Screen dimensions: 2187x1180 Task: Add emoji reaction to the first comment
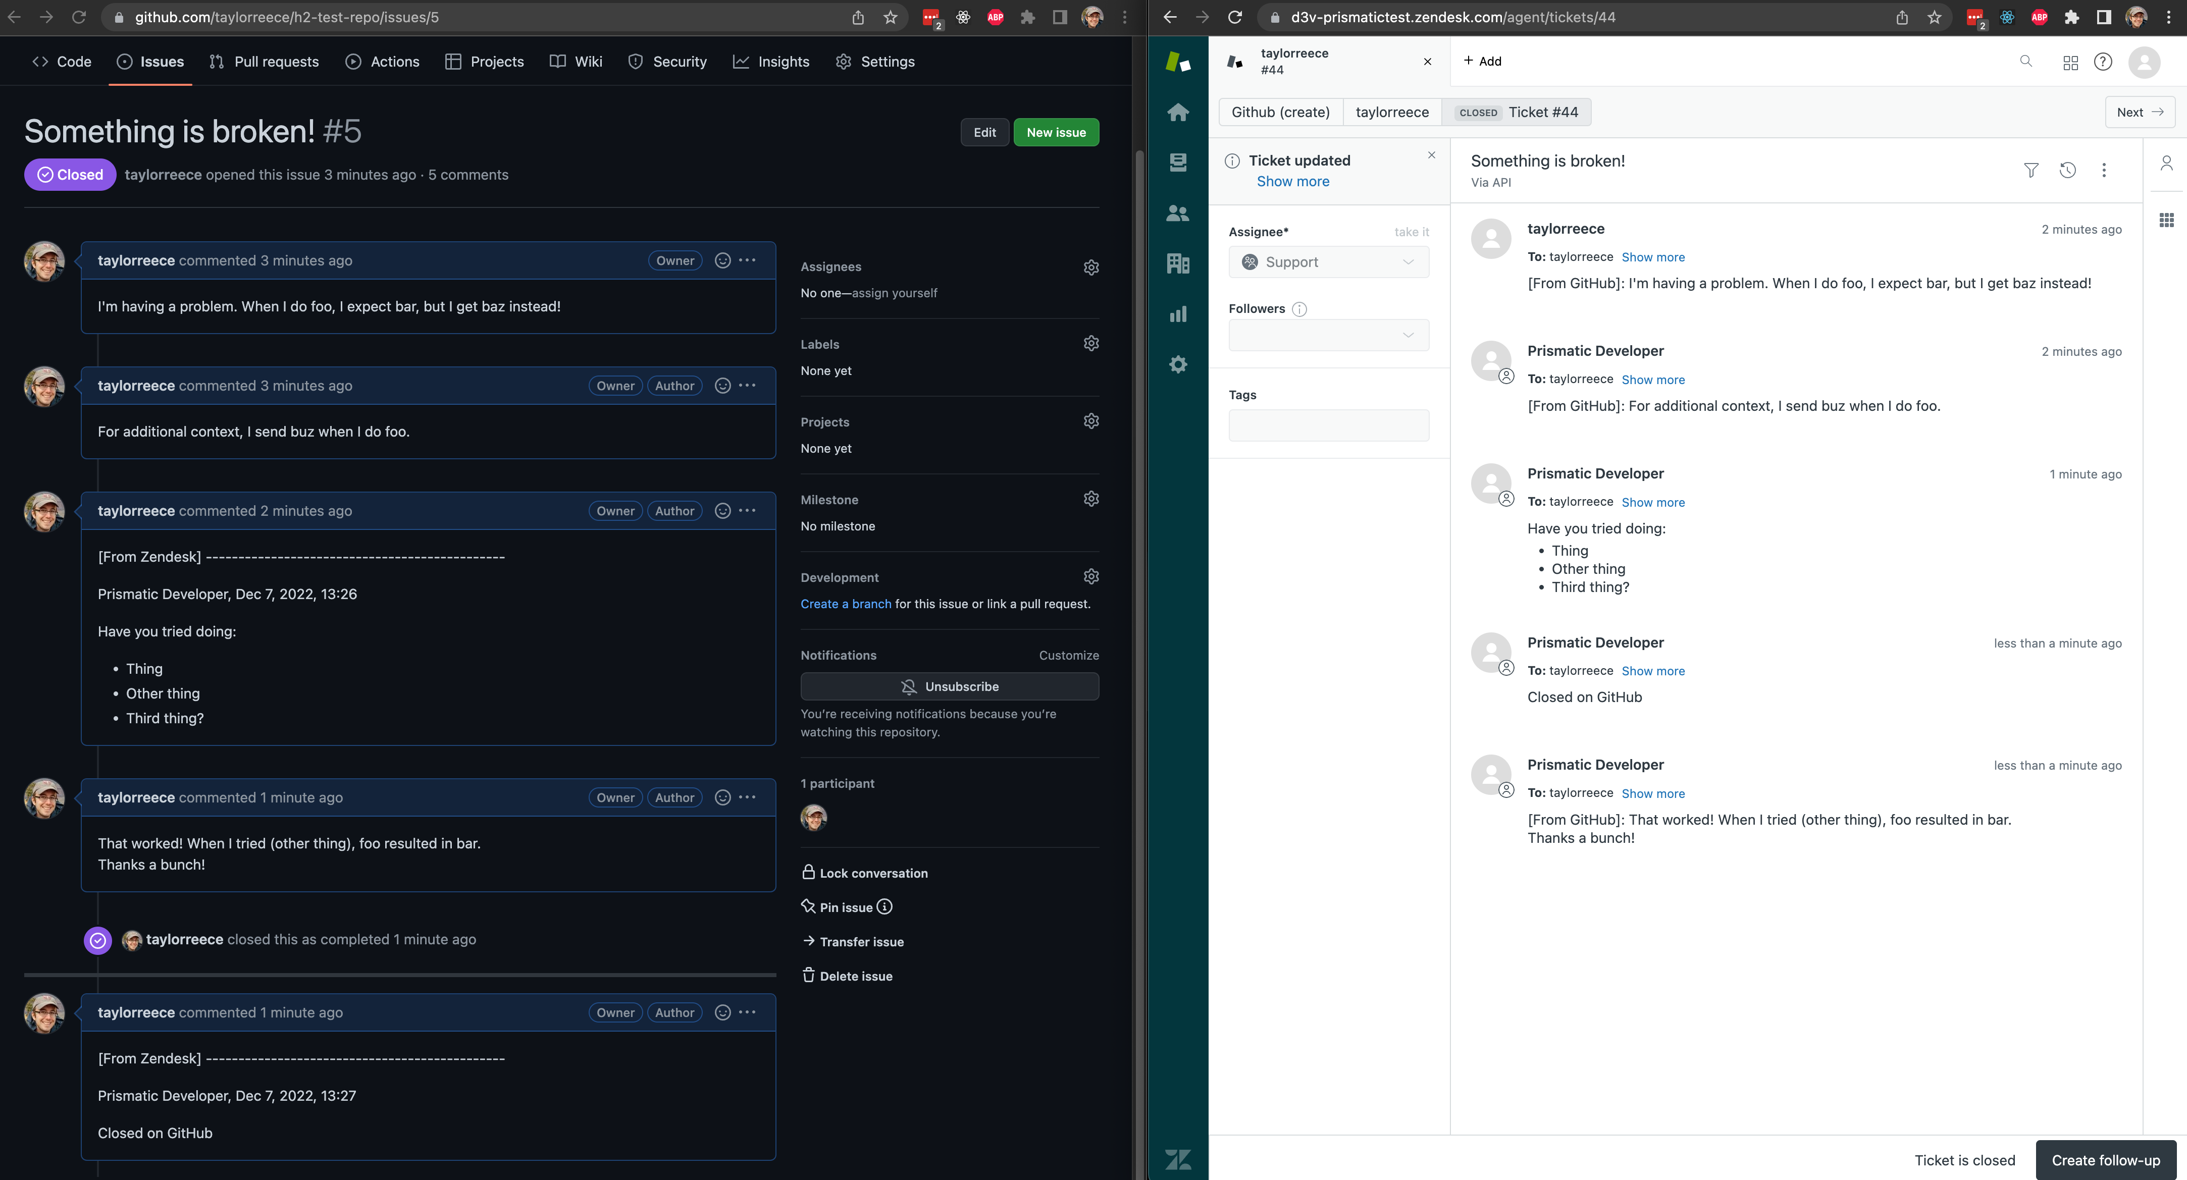click(x=721, y=260)
